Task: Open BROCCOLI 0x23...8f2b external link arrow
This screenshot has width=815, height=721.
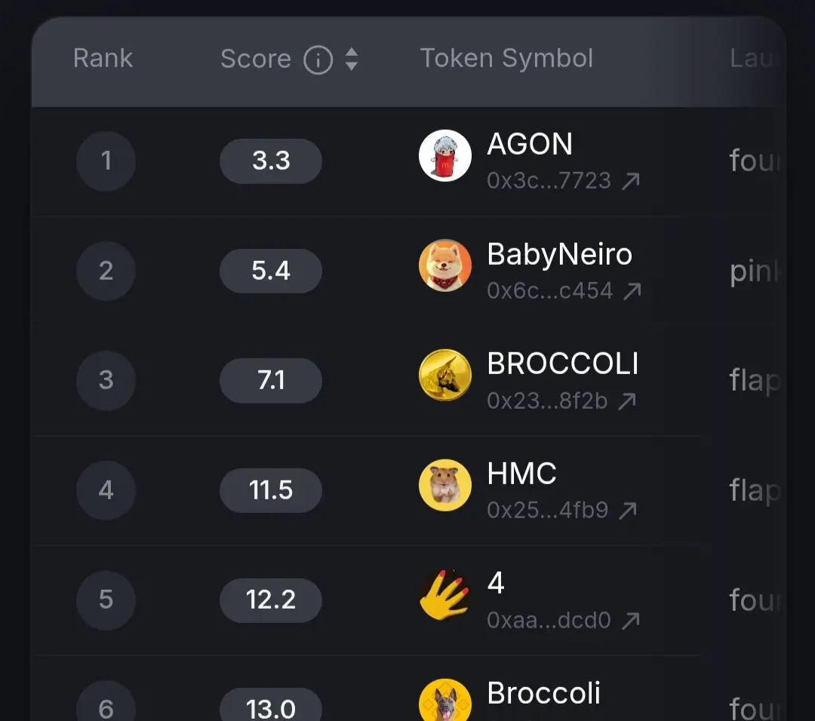Action: click(627, 401)
